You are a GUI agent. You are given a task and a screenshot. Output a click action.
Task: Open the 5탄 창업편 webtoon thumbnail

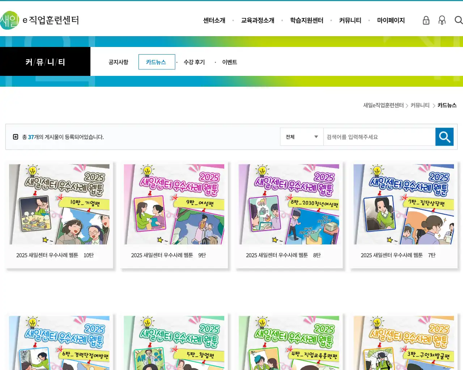tap(174, 343)
